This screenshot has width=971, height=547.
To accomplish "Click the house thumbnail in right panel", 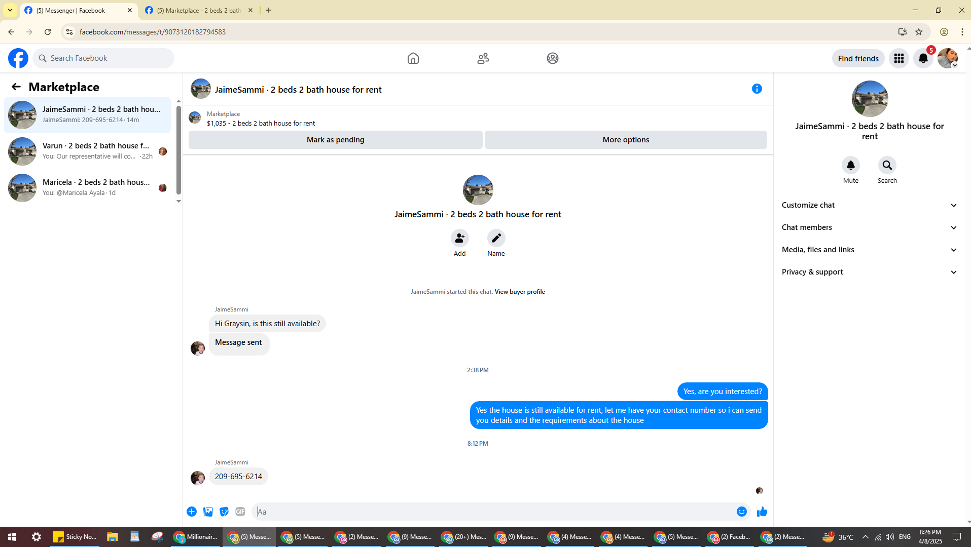I will tap(870, 99).
